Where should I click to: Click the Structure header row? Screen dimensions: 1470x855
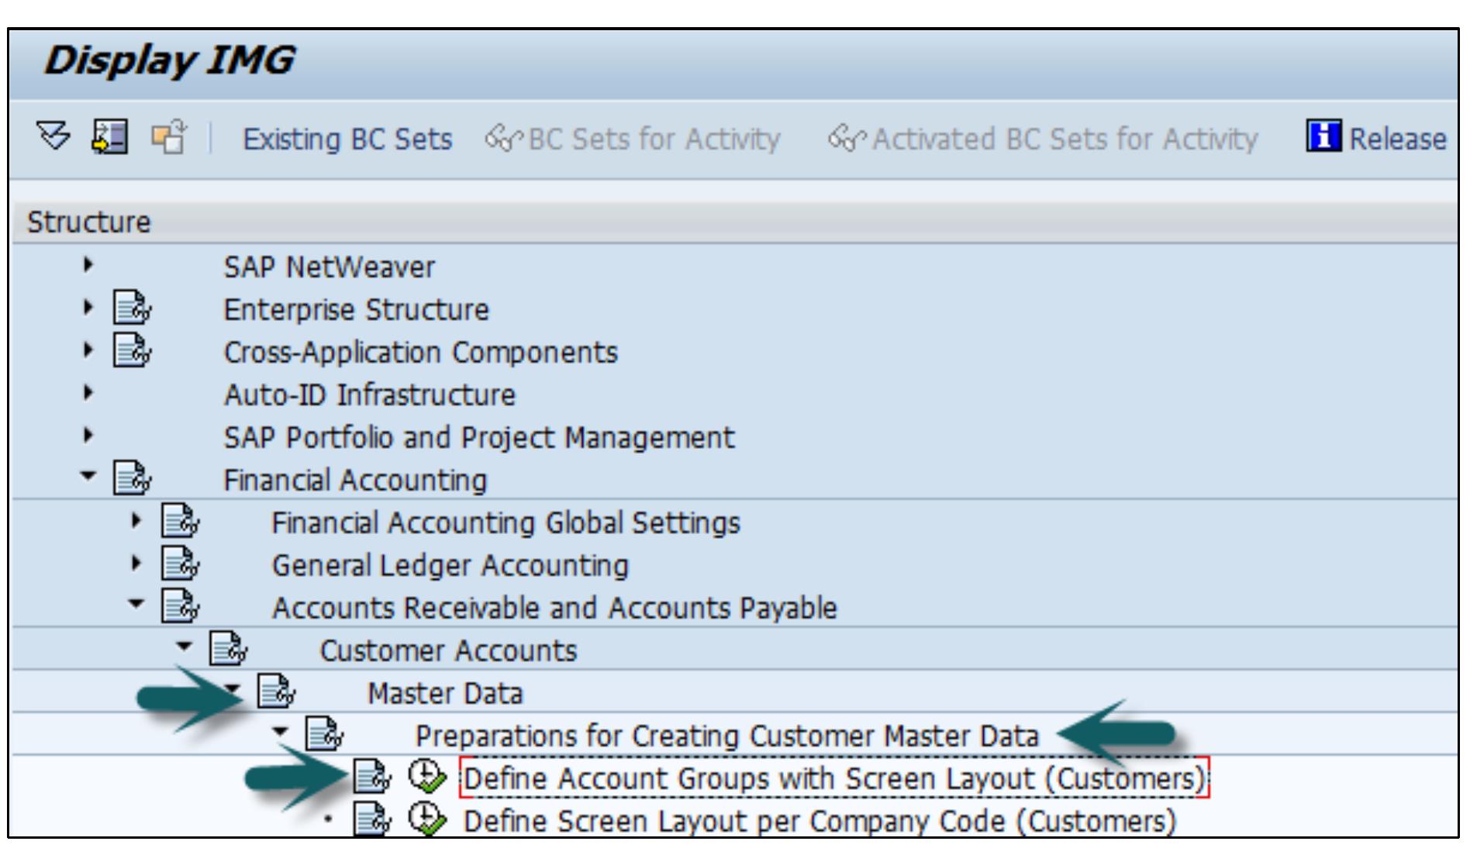coord(91,220)
